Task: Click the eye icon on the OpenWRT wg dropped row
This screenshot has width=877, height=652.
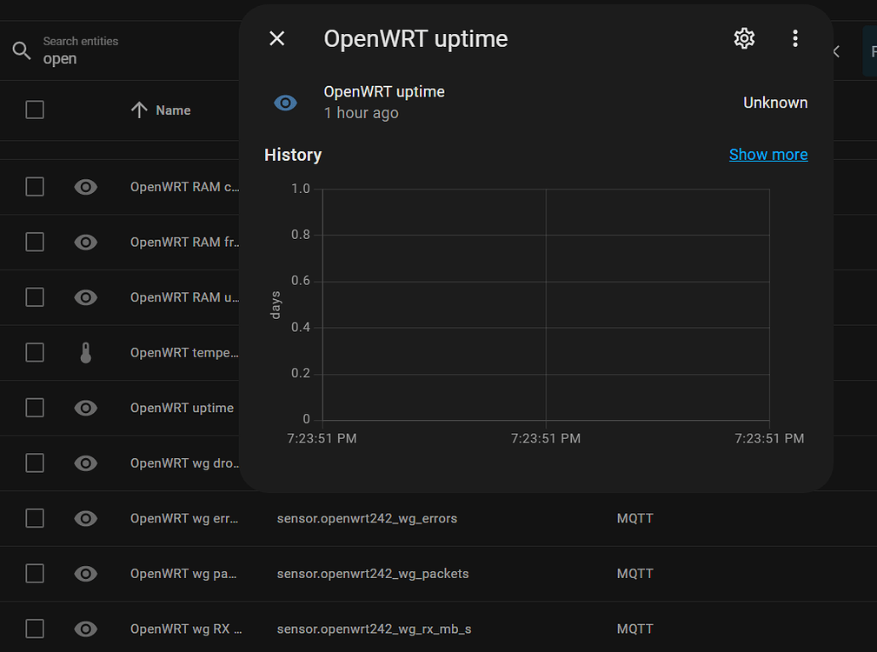Action: click(85, 463)
